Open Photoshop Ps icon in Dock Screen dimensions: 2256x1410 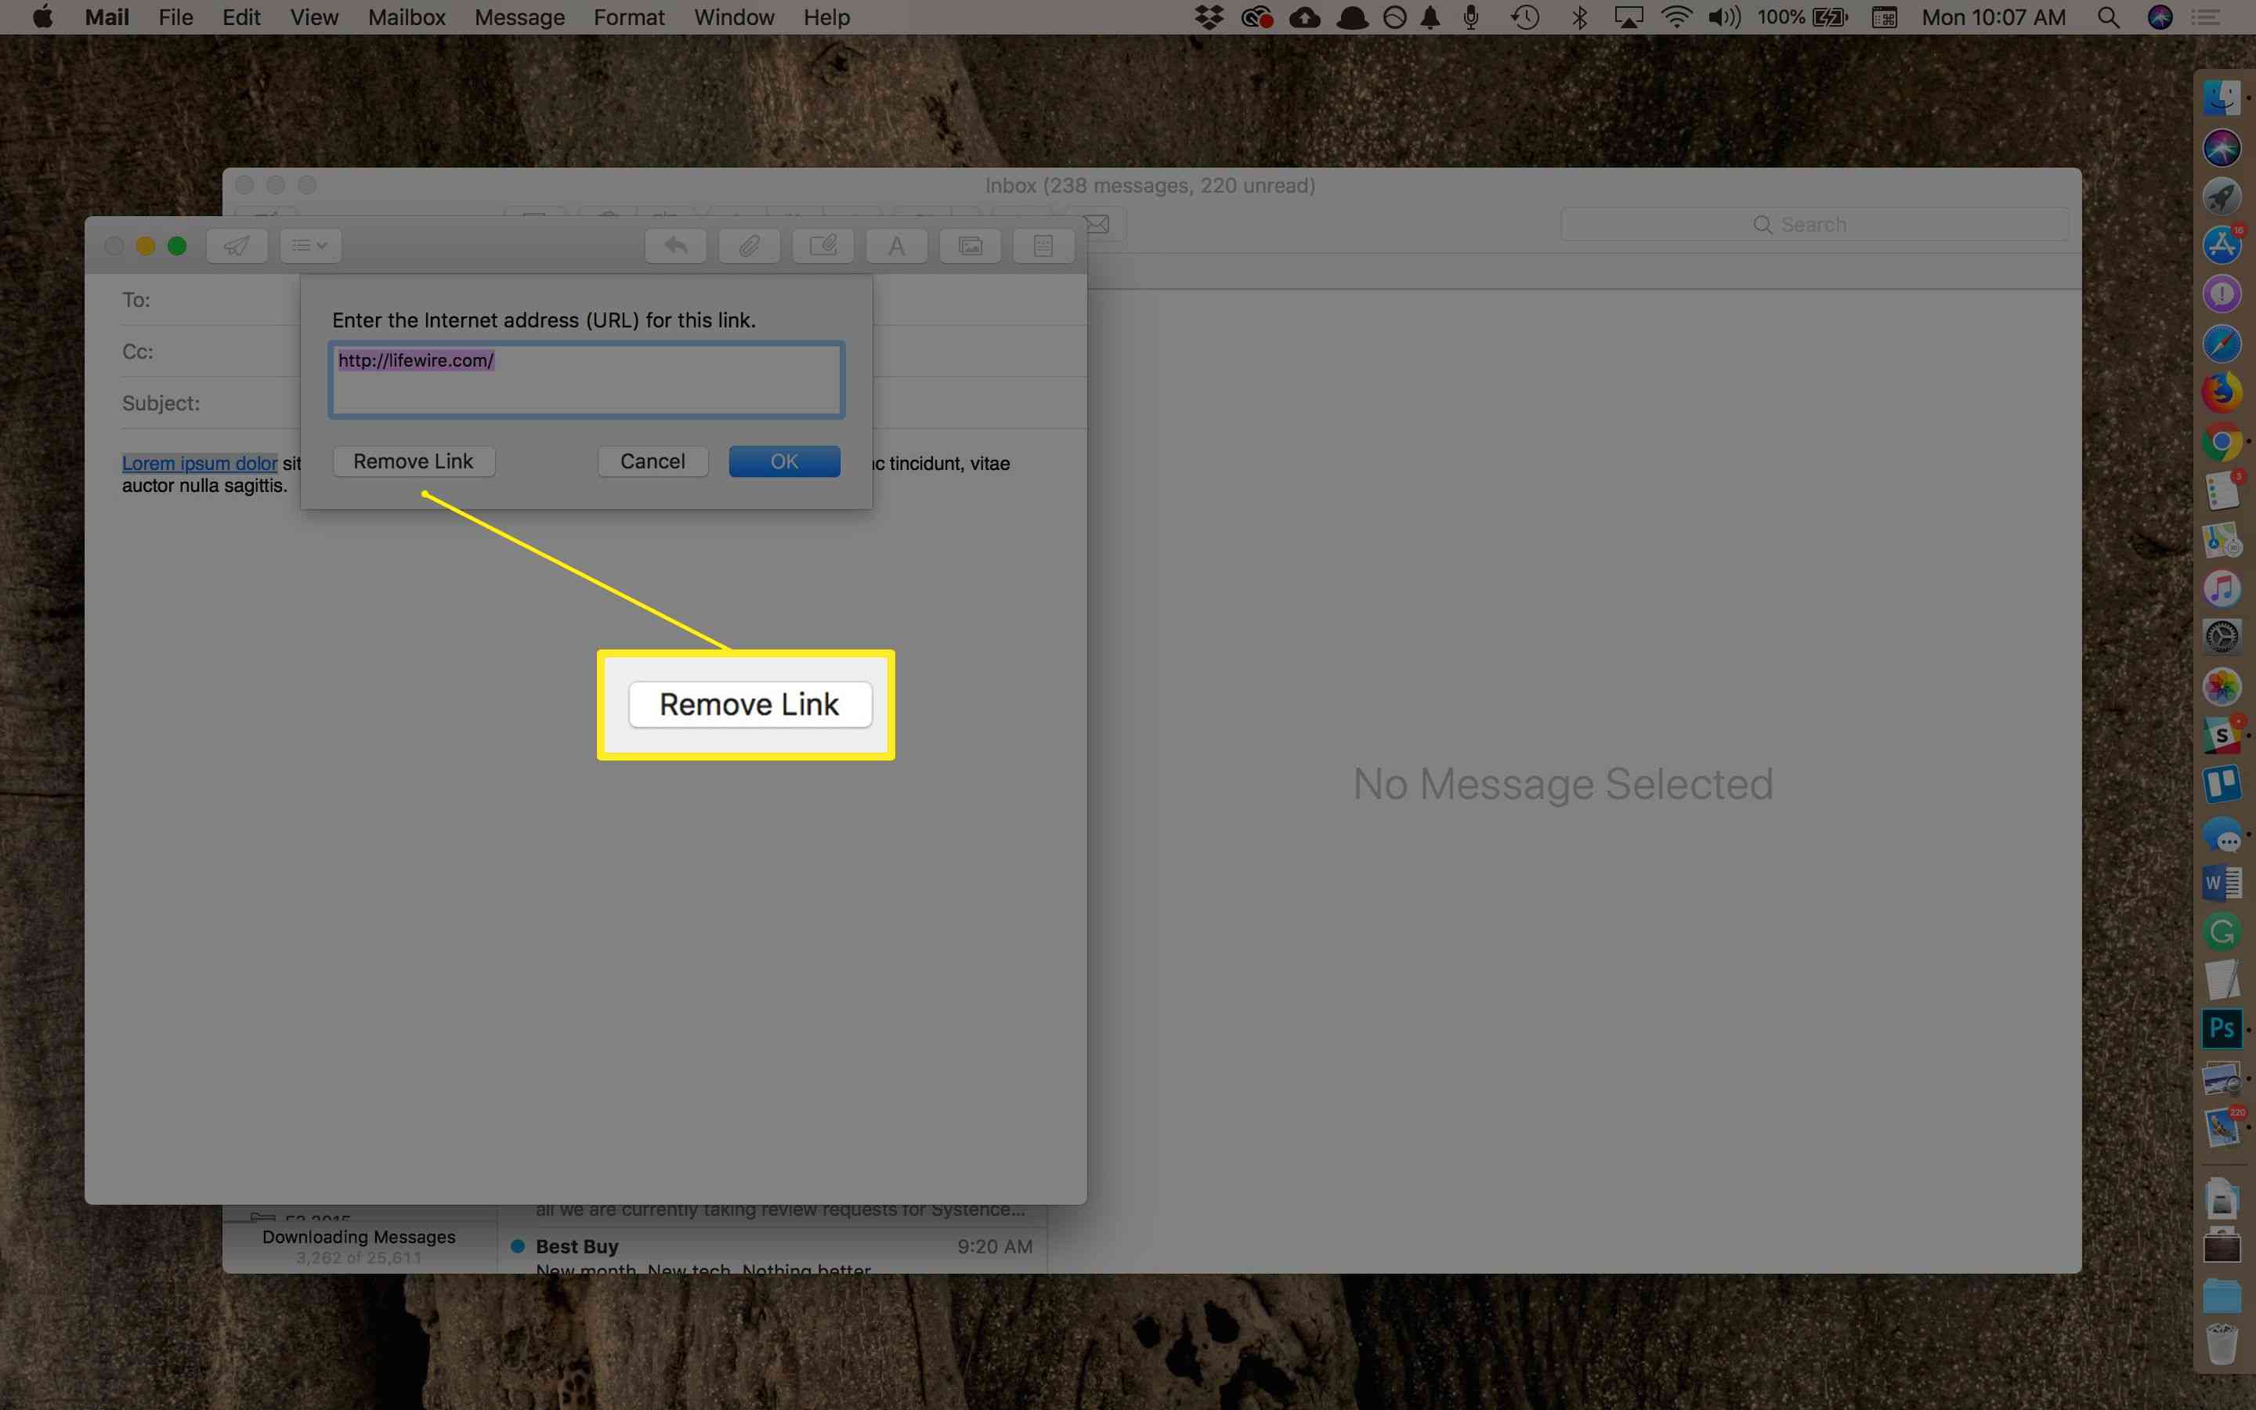click(2222, 1029)
